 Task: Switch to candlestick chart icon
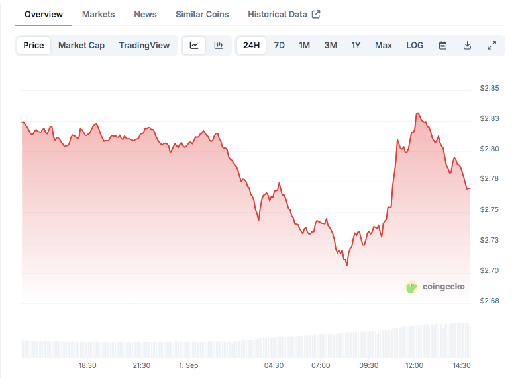(x=218, y=46)
